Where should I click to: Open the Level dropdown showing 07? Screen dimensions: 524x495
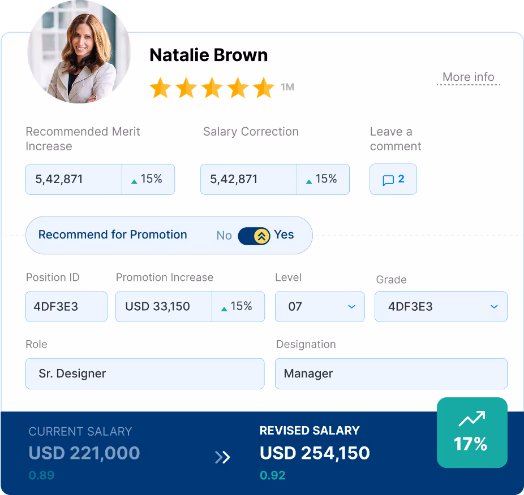pos(319,306)
